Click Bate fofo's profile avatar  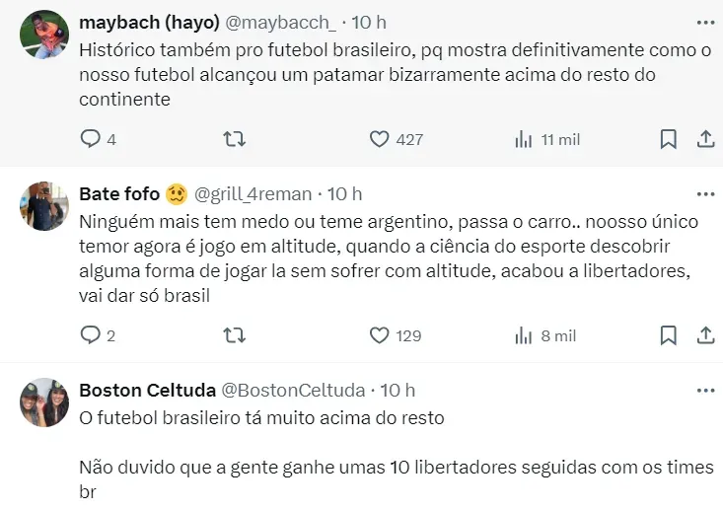click(44, 206)
